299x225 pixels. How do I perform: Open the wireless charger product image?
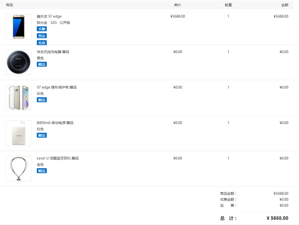tap(19, 62)
